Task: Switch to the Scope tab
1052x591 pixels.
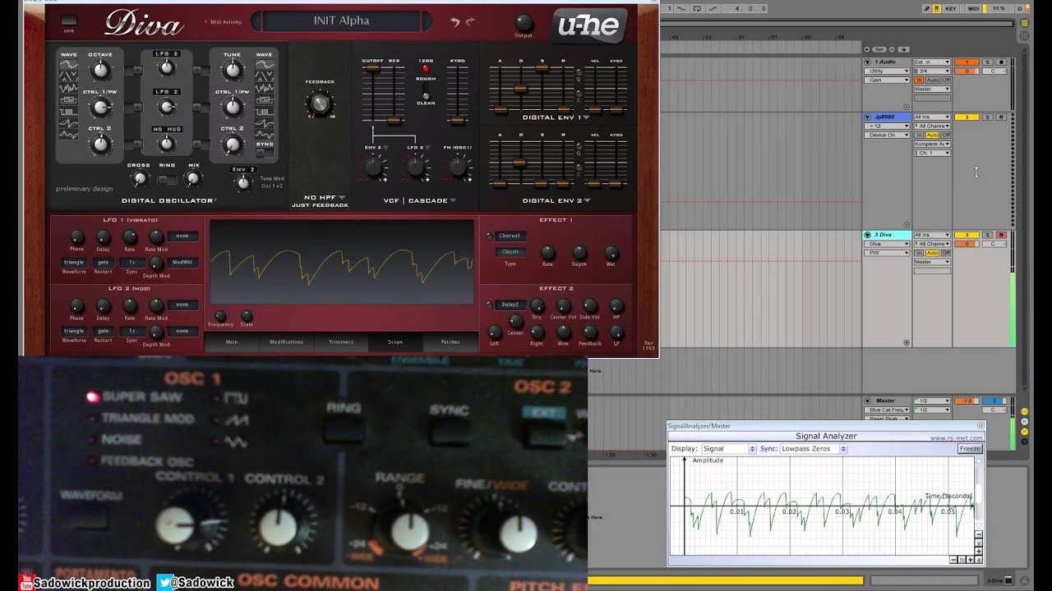Action: pos(395,341)
